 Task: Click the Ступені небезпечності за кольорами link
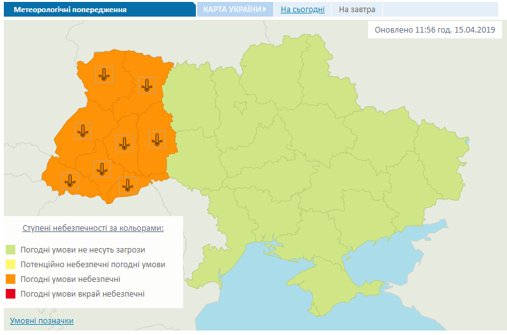point(93,228)
